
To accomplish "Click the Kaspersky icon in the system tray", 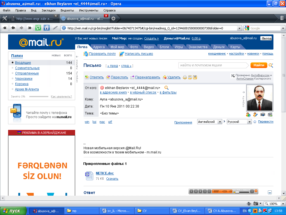I will tap(265, 211).
